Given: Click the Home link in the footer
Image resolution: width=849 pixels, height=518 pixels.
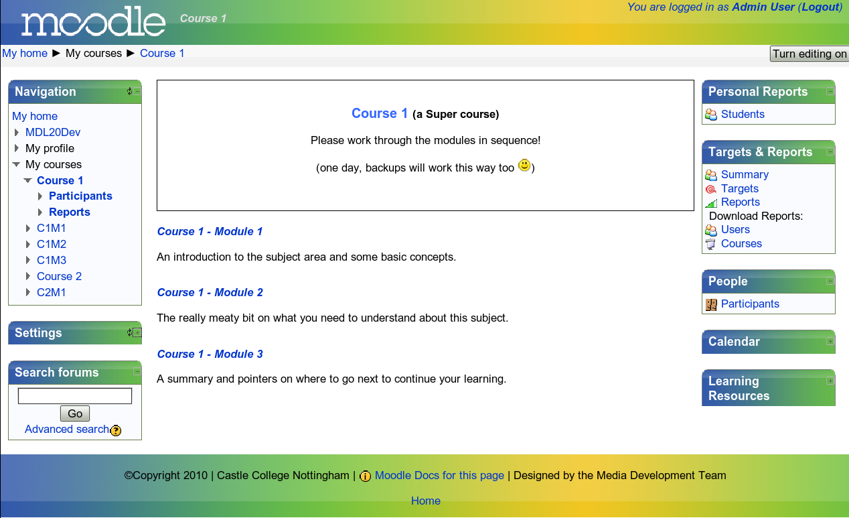Looking at the screenshot, I should [426, 501].
